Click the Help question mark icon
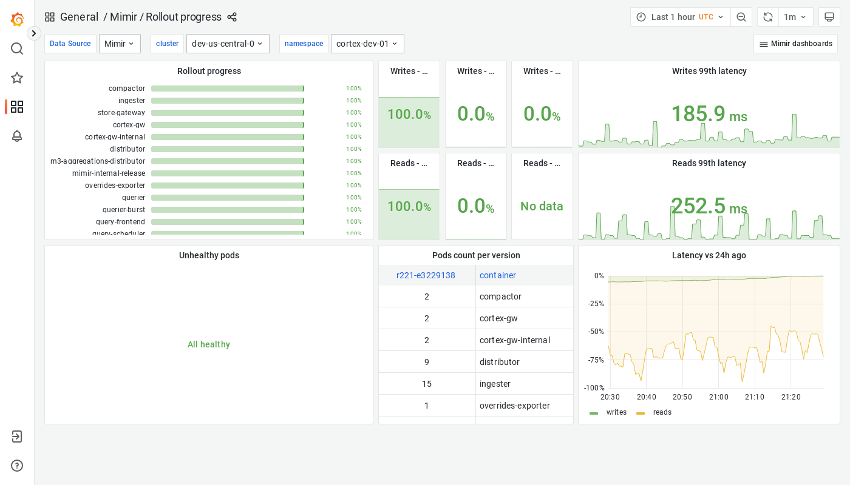Viewport: 850px width, 485px height. point(17,466)
